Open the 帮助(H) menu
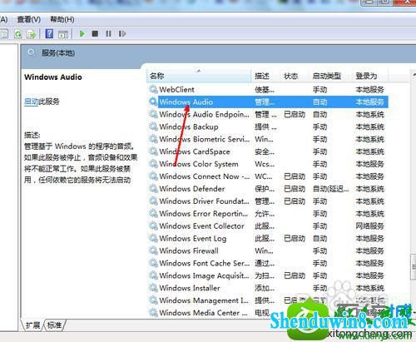The height and width of the screenshot is (342, 416). 62,19
